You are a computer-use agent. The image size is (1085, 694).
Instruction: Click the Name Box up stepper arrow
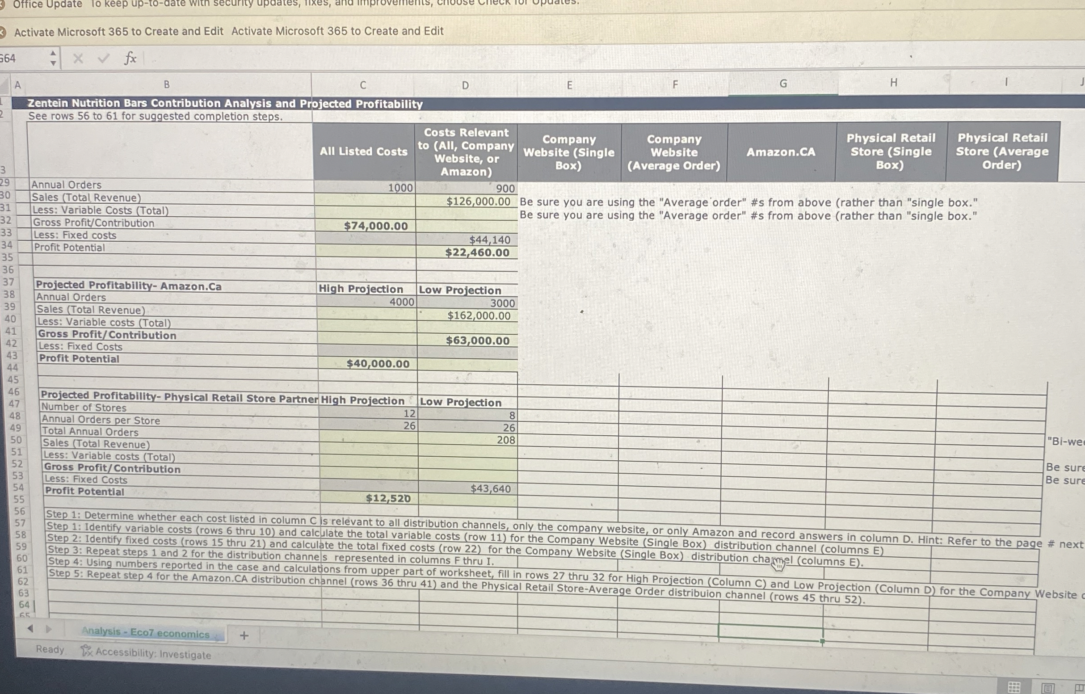54,53
